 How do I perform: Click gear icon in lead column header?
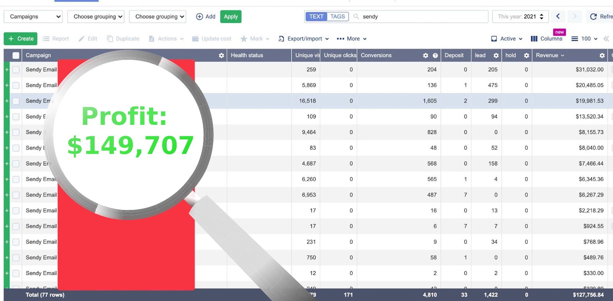[496, 56]
